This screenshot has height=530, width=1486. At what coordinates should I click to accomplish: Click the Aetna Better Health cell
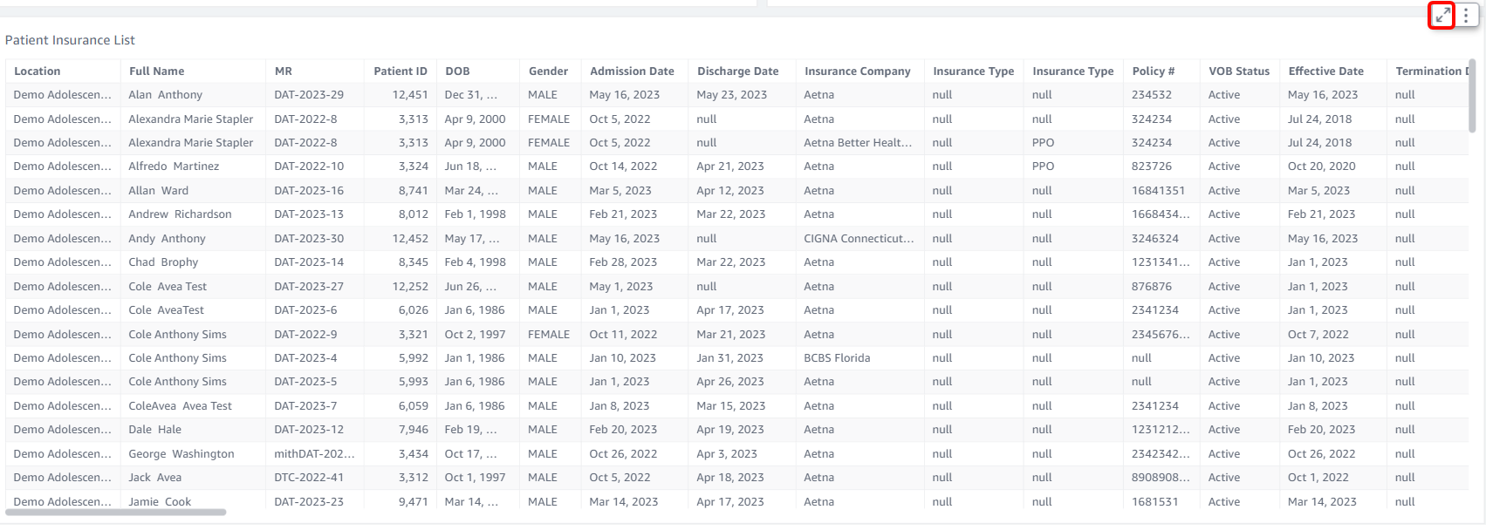tap(858, 143)
